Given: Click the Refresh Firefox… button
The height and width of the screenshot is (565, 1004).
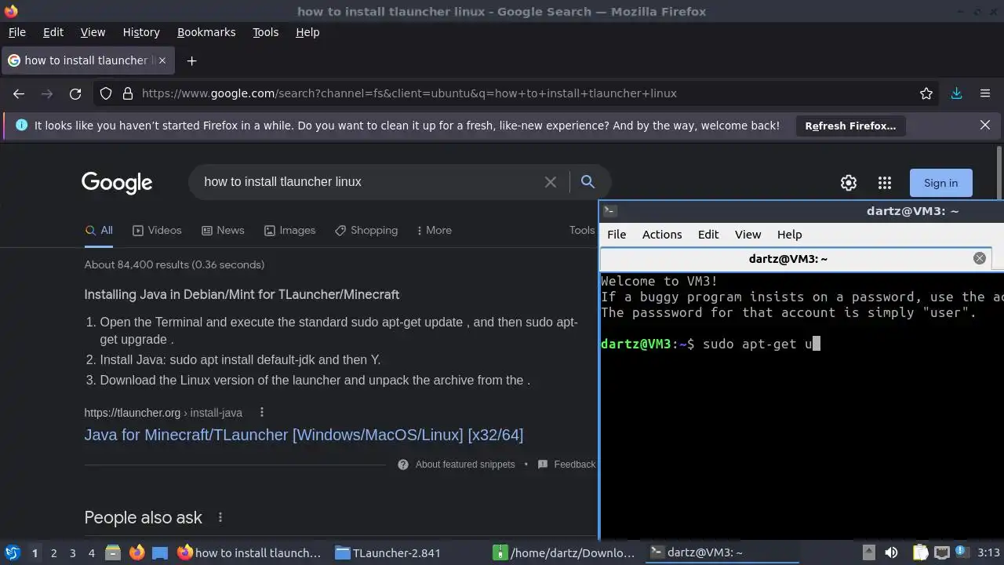Looking at the screenshot, I should tap(850, 126).
